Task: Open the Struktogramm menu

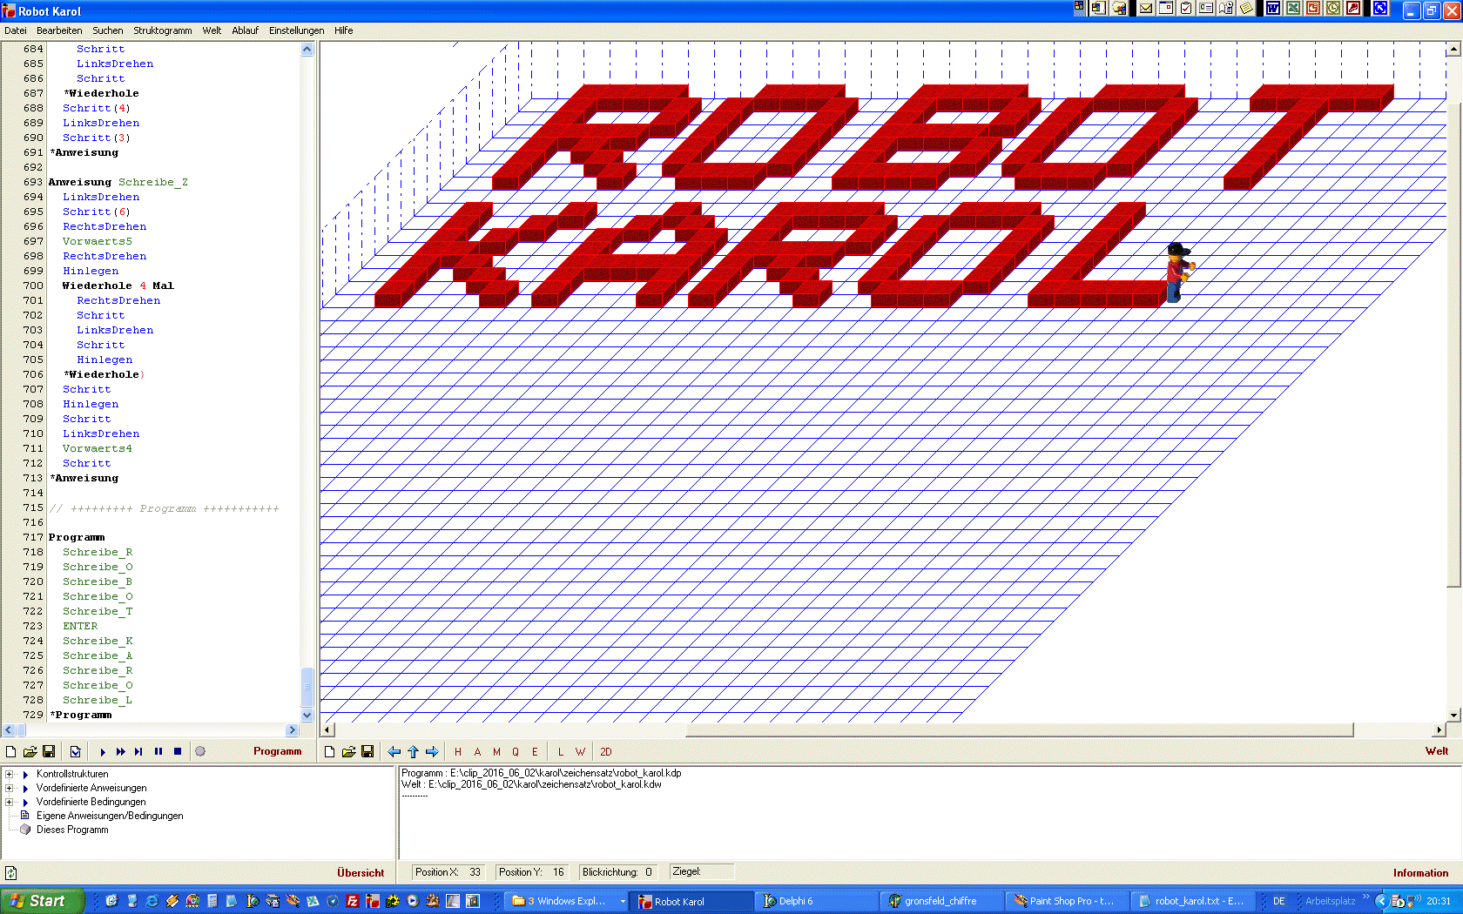Action: pyautogui.click(x=162, y=30)
